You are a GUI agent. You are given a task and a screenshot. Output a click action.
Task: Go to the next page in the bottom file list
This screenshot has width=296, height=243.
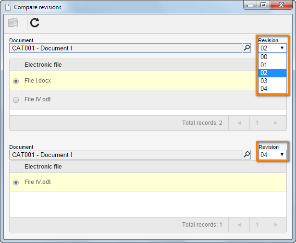click(276, 225)
